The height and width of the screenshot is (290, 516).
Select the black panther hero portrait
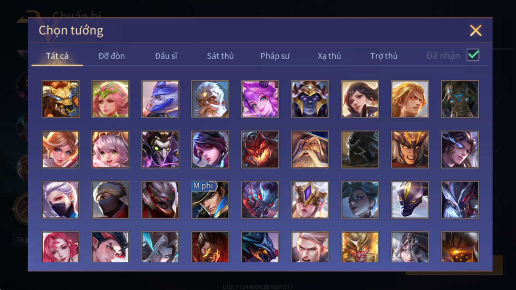pyautogui.click(x=410, y=200)
